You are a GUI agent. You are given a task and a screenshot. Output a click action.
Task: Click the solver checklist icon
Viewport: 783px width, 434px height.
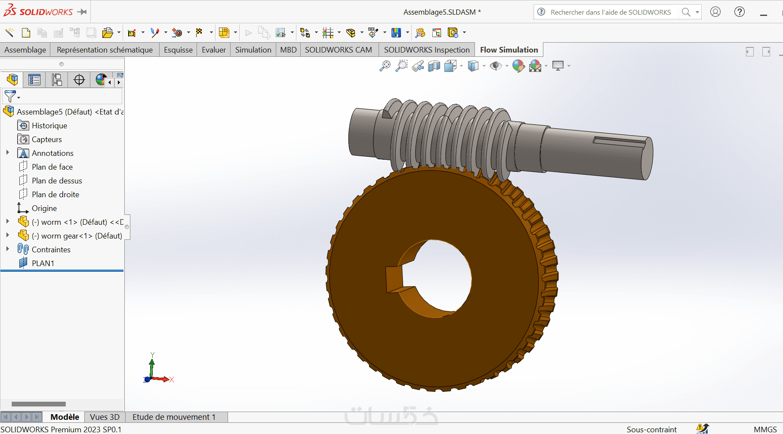pos(281,32)
